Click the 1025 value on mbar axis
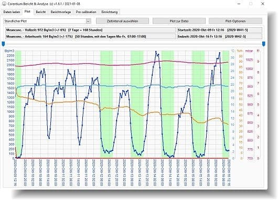This screenshot has height=200, width=278. (x=249, y=60)
